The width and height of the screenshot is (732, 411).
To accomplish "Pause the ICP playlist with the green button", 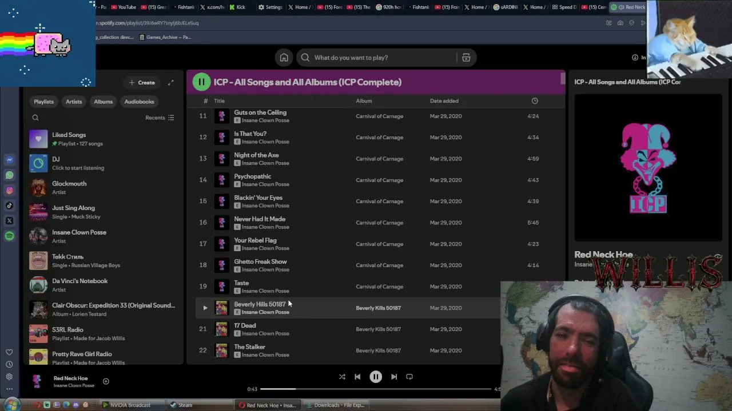I will (201, 82).
